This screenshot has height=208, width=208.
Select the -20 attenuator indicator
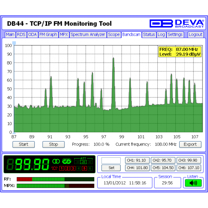pyautogui.click(x=83, y=162)
